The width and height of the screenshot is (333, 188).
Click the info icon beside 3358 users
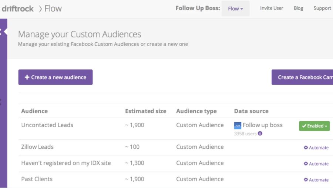260,133
